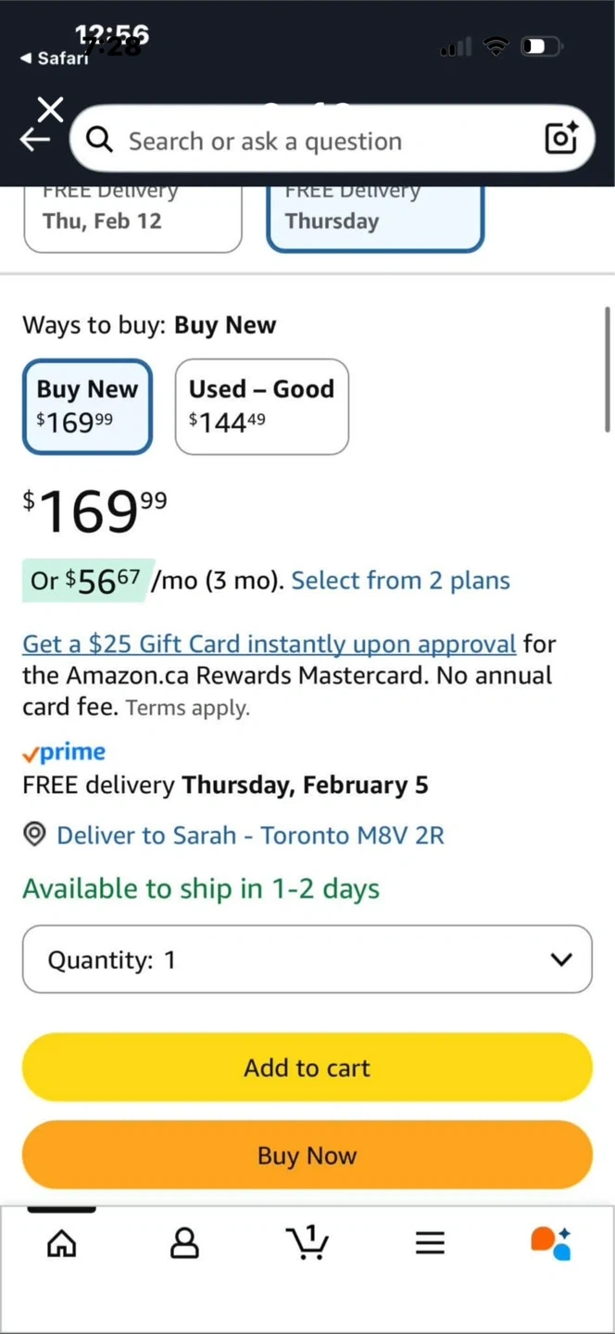Tap the X close icon
This screenshot has width=615, height=1334.
(51, 109)
